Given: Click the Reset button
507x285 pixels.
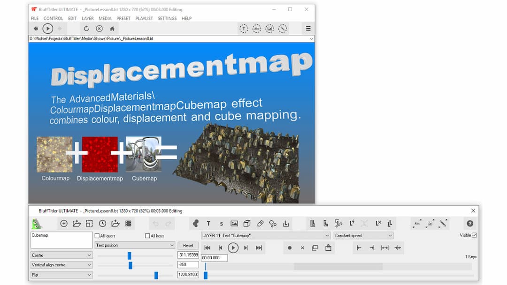Looking at the screenshot, I should click(188, 245).
